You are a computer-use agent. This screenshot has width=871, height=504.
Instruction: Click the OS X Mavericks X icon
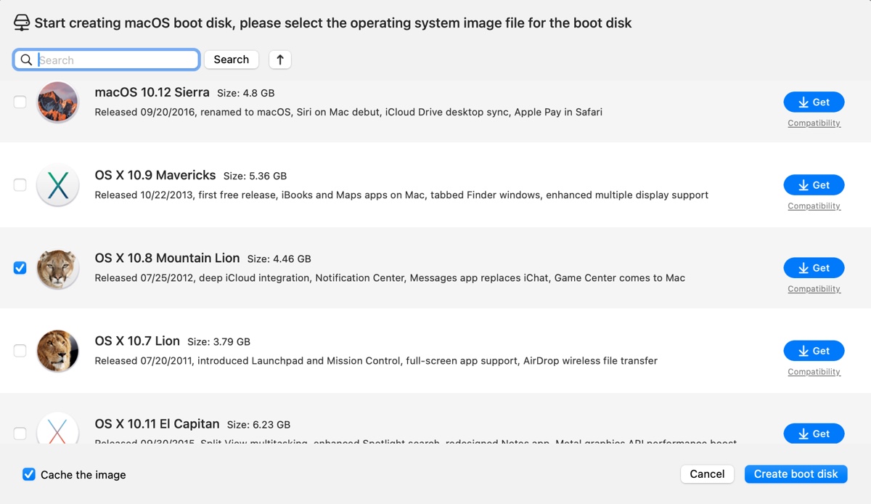pos(57,185)
